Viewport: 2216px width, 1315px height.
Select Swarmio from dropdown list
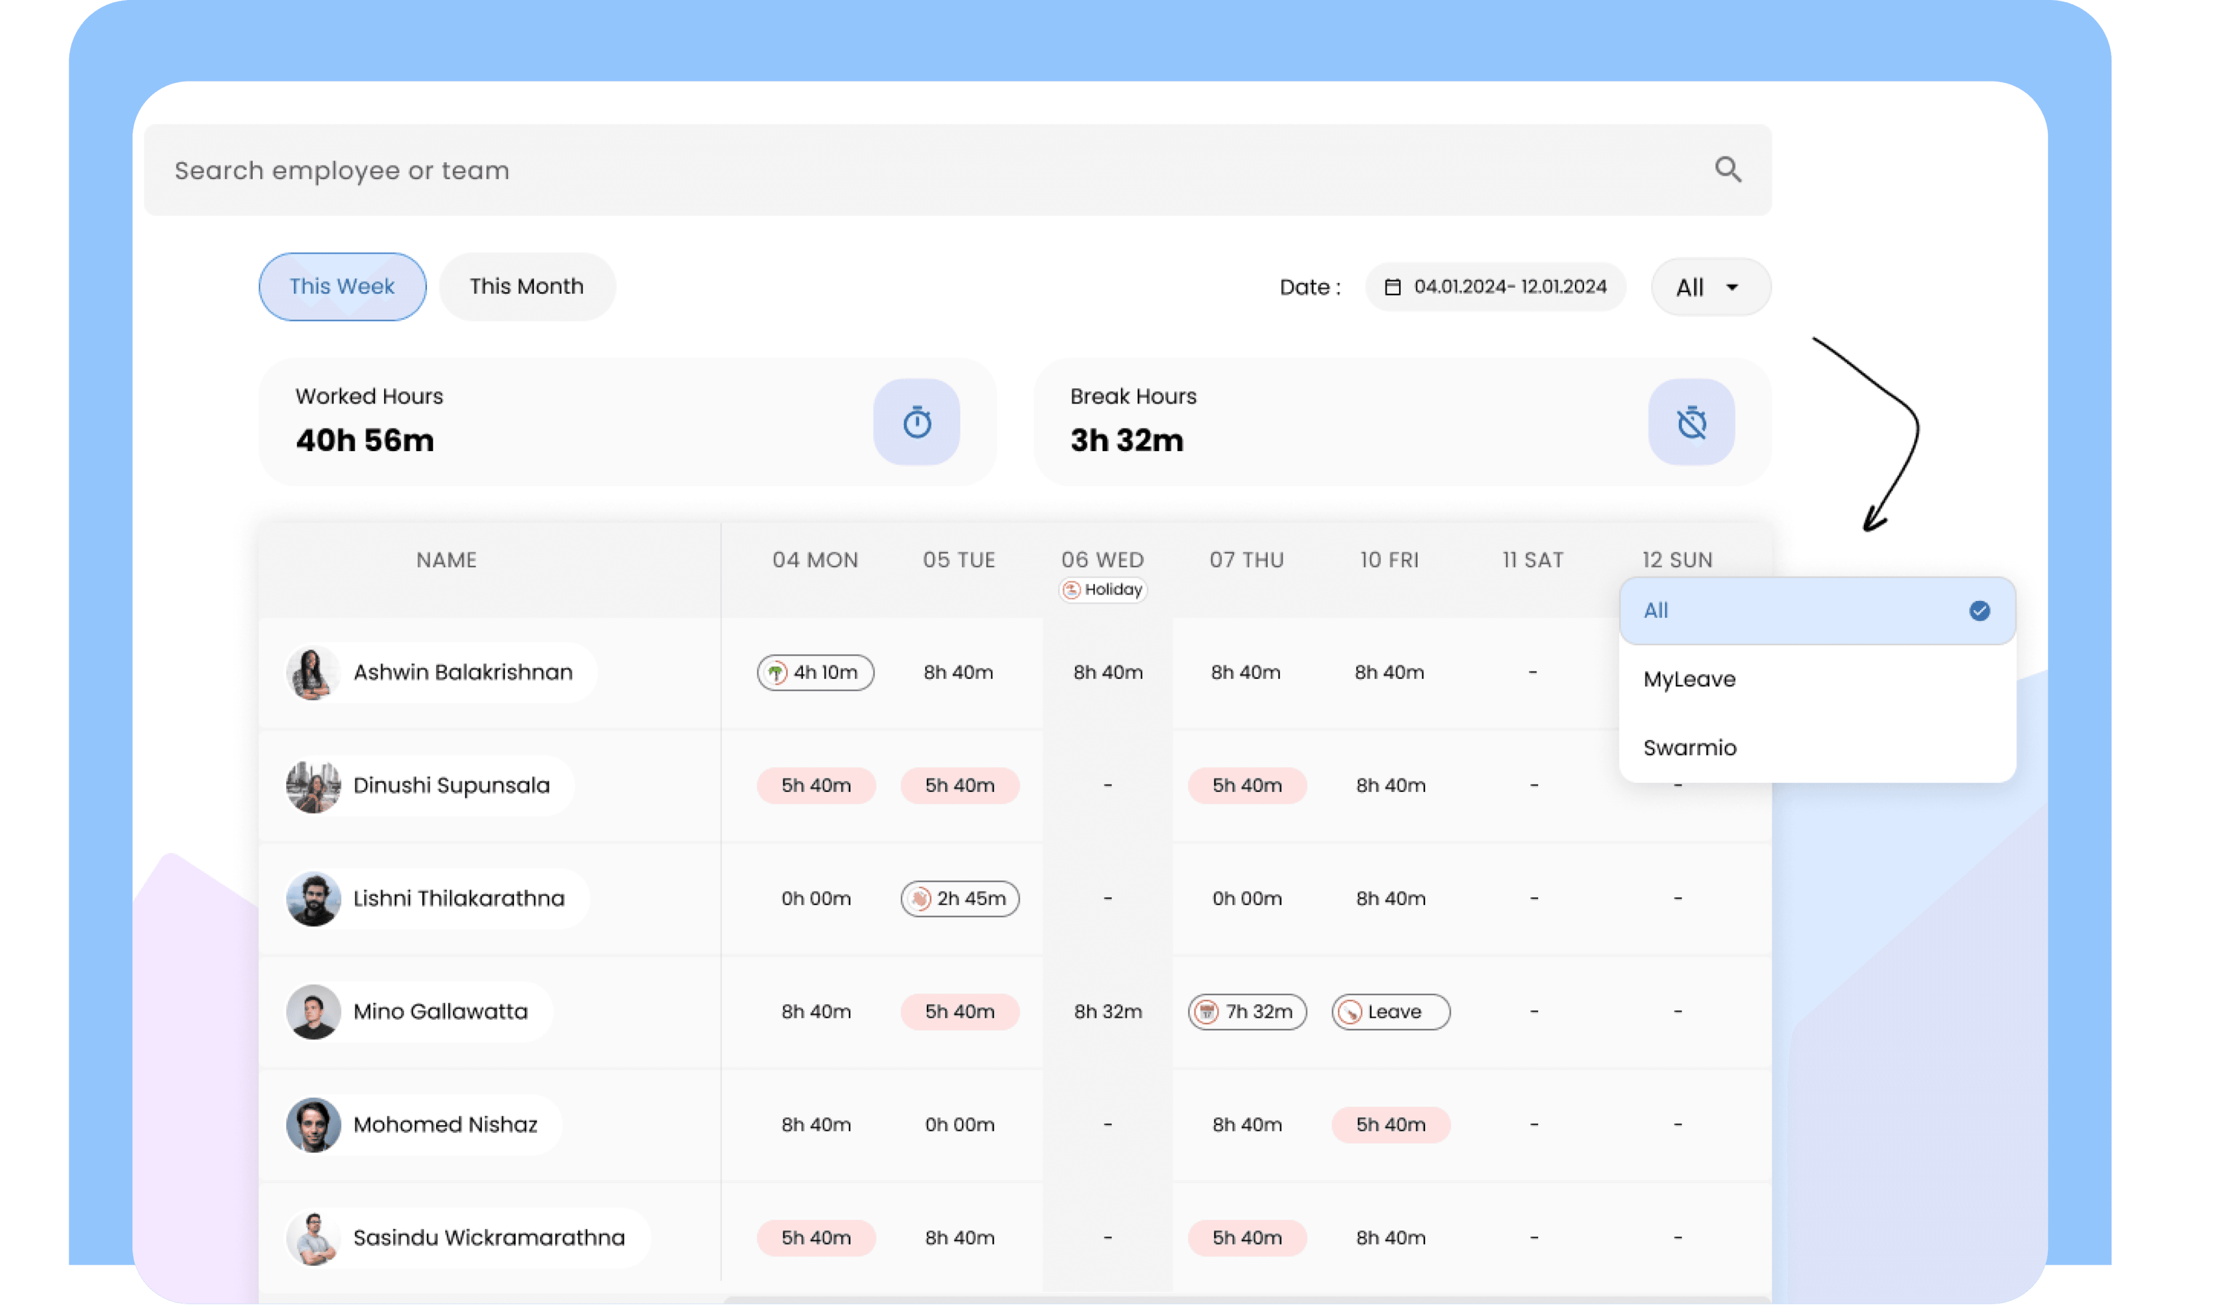pyautogui.click(x=1689, y=748)
